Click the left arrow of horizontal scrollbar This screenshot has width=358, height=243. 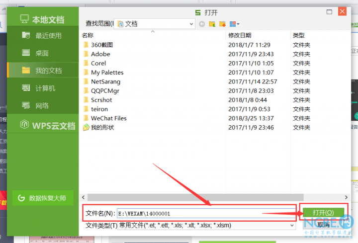pyautogui.click(x=84, y=197)
